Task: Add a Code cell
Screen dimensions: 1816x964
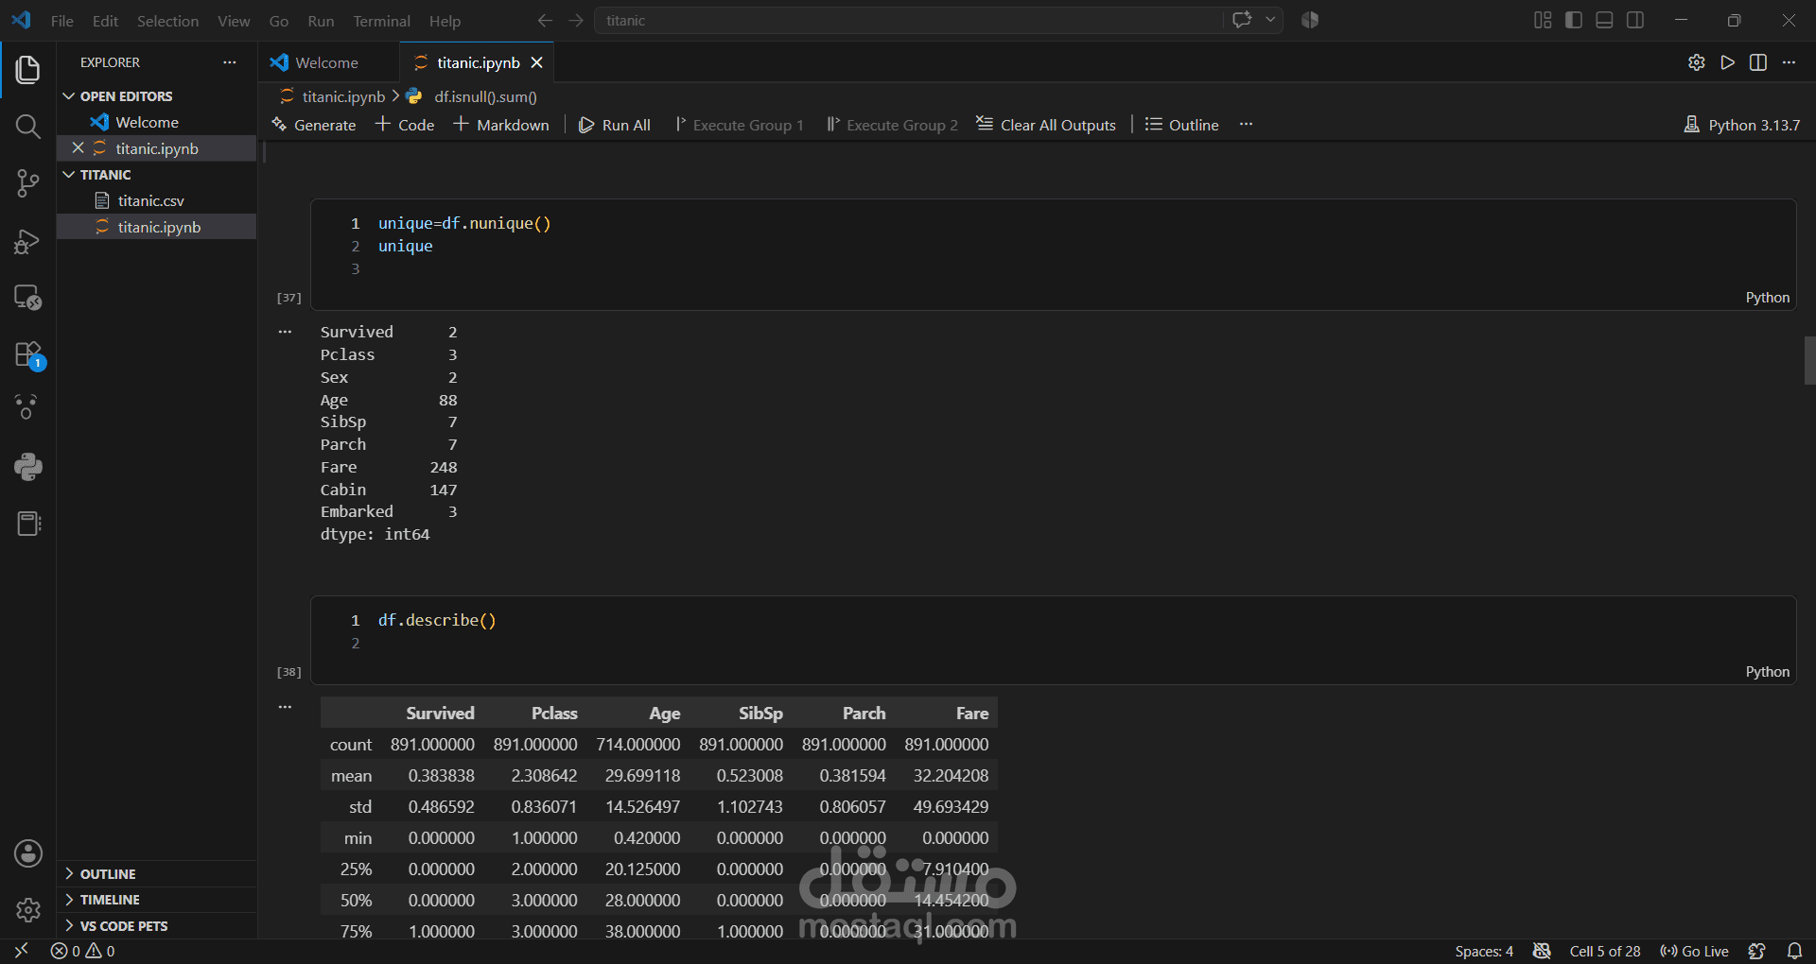Action: pos(405,125)
